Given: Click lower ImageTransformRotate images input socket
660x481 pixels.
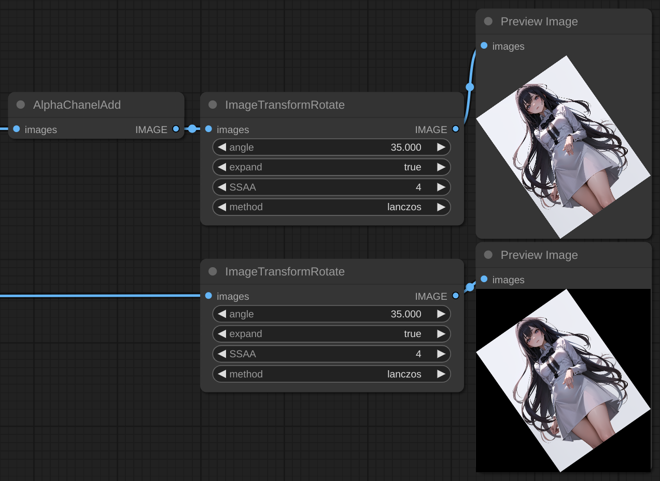Looking at the screenshot, I should point(208,296).
